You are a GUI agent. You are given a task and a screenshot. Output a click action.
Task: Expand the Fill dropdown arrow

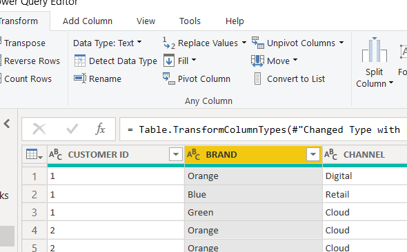(194, 60)
